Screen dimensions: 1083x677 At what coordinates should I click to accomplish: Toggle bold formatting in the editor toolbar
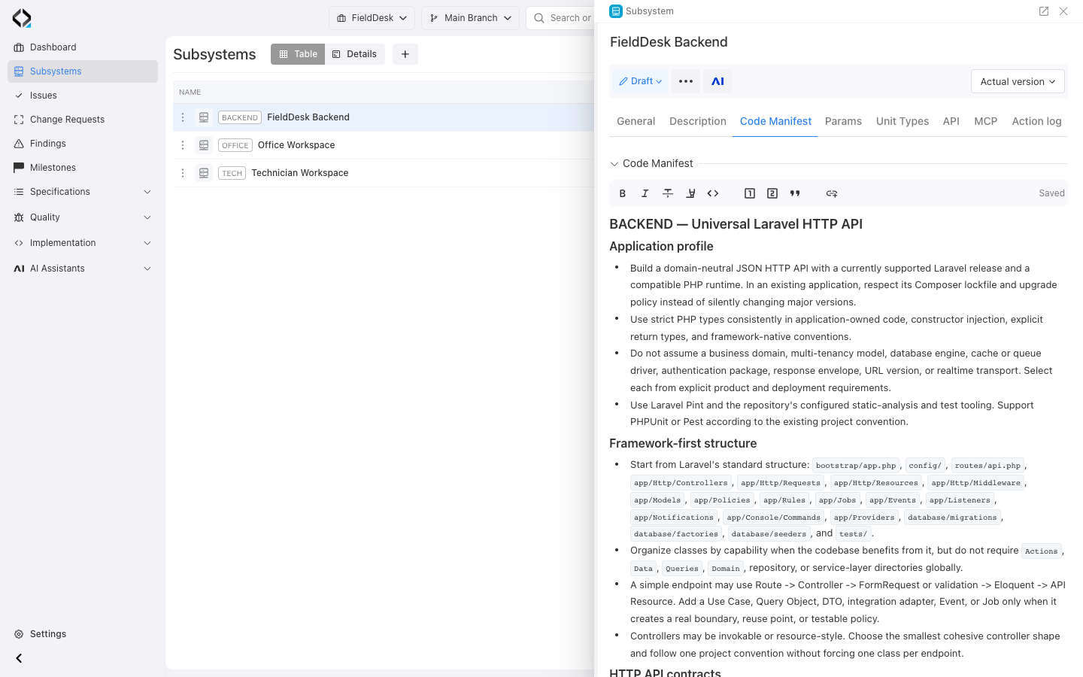coord(623,193)
